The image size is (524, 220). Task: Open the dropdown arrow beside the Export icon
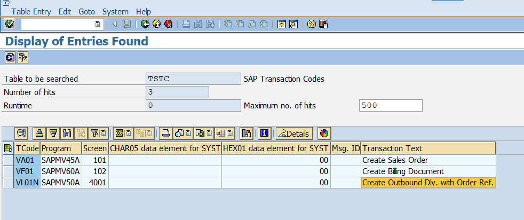pyautogui.click(x=210, y=133)
